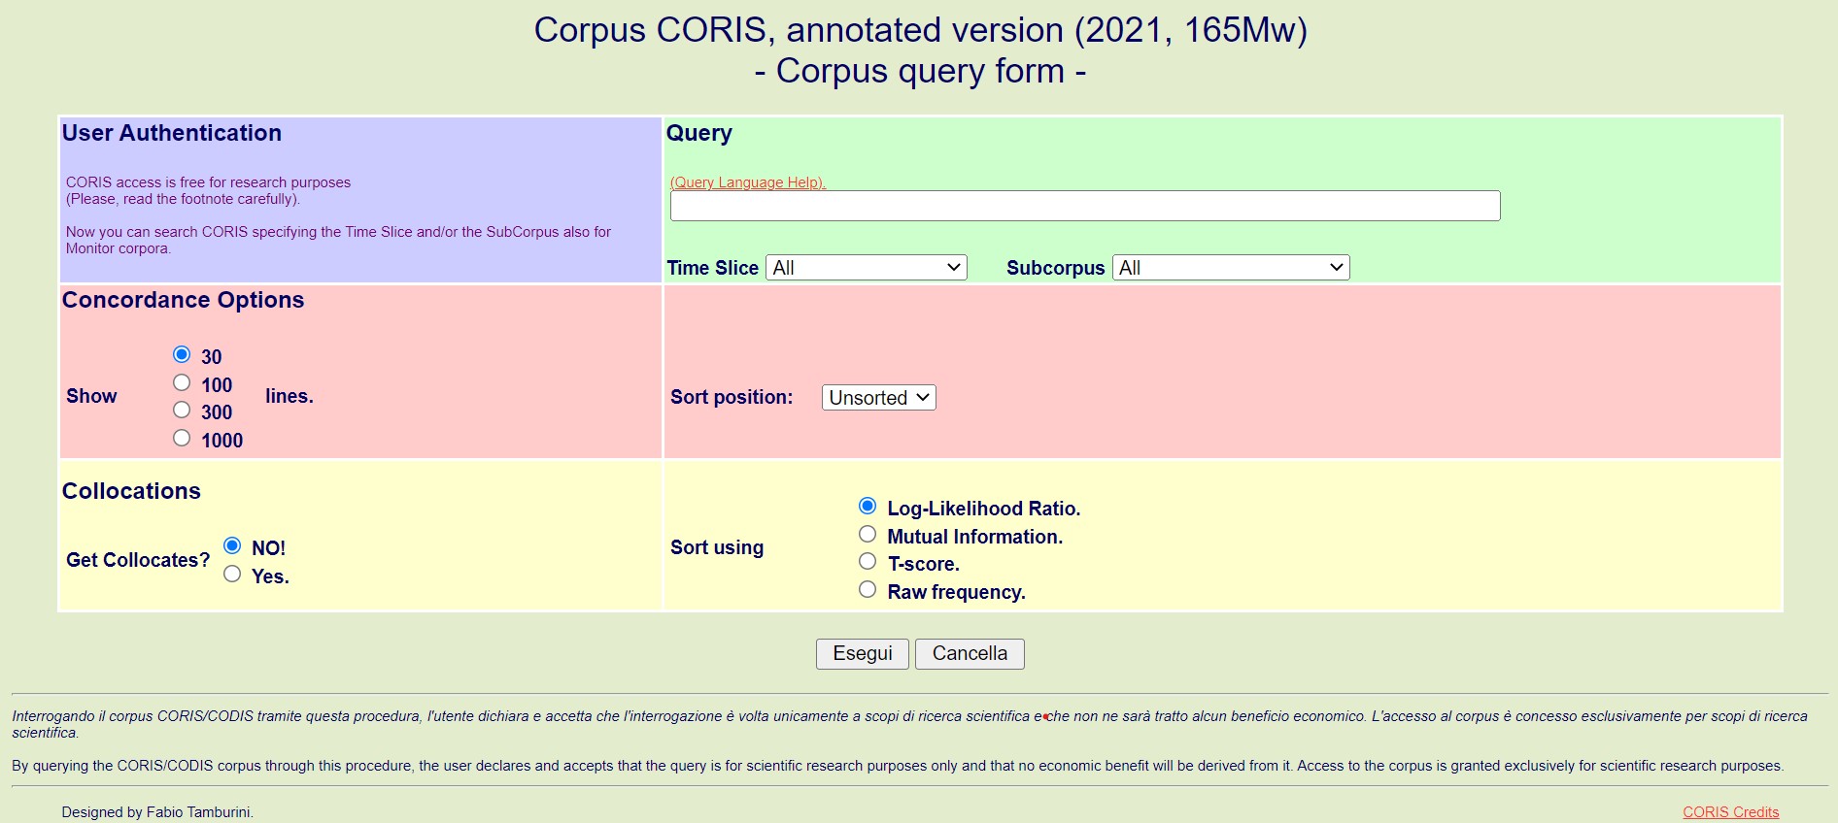Open the Sort position dropdown
This screenshot has height=823, width=1838.
878,398
